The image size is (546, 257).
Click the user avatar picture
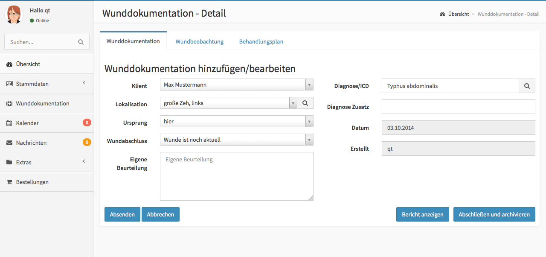point(14,15)
